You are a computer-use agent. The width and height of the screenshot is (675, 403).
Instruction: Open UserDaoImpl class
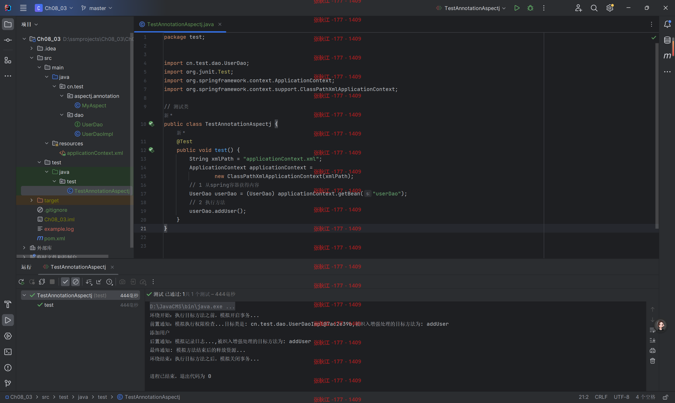pyautogui.click(x=97, y=134)
